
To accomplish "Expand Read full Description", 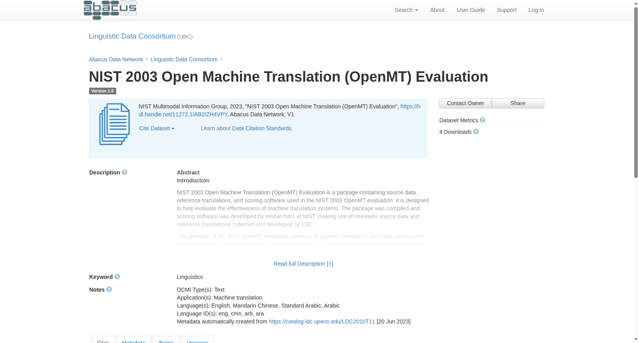I will point(304,264).
